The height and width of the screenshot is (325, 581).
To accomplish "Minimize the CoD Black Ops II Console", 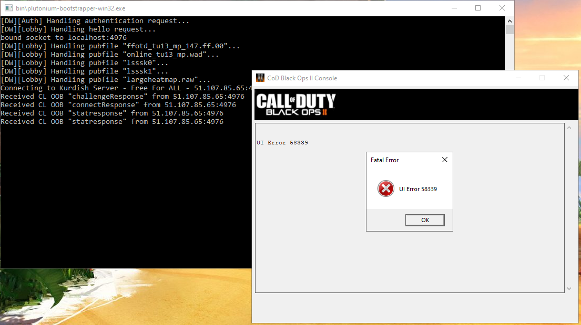I will pos(518,78).
